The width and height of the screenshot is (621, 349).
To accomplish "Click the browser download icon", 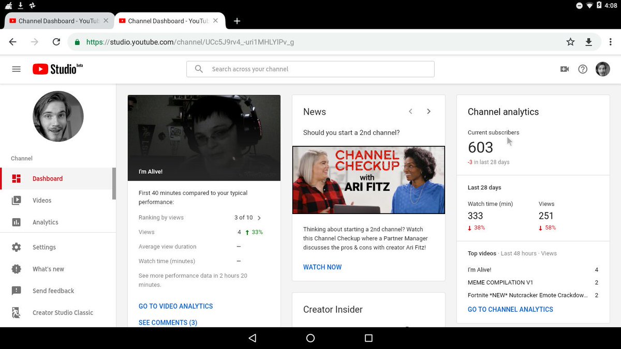I will coord(588,42).
